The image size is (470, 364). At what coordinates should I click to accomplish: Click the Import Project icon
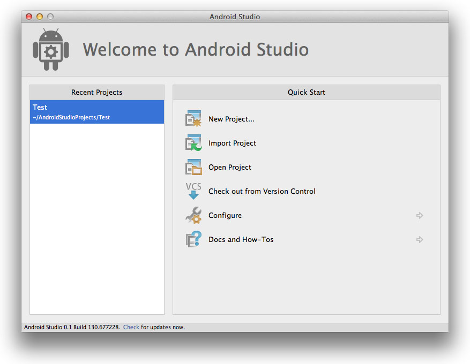click(193, 143)
